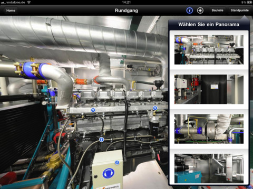Choose the black cabinet panorama thumbnail
253x189 pixels.
point(209,89)
